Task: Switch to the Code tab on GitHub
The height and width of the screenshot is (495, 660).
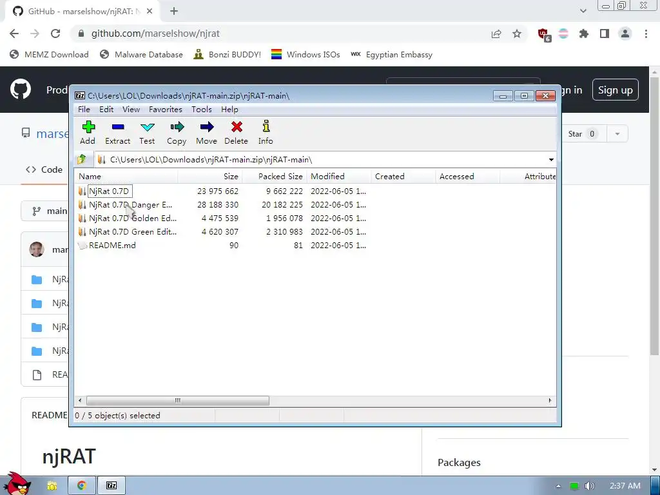Action: coord(44,170)
